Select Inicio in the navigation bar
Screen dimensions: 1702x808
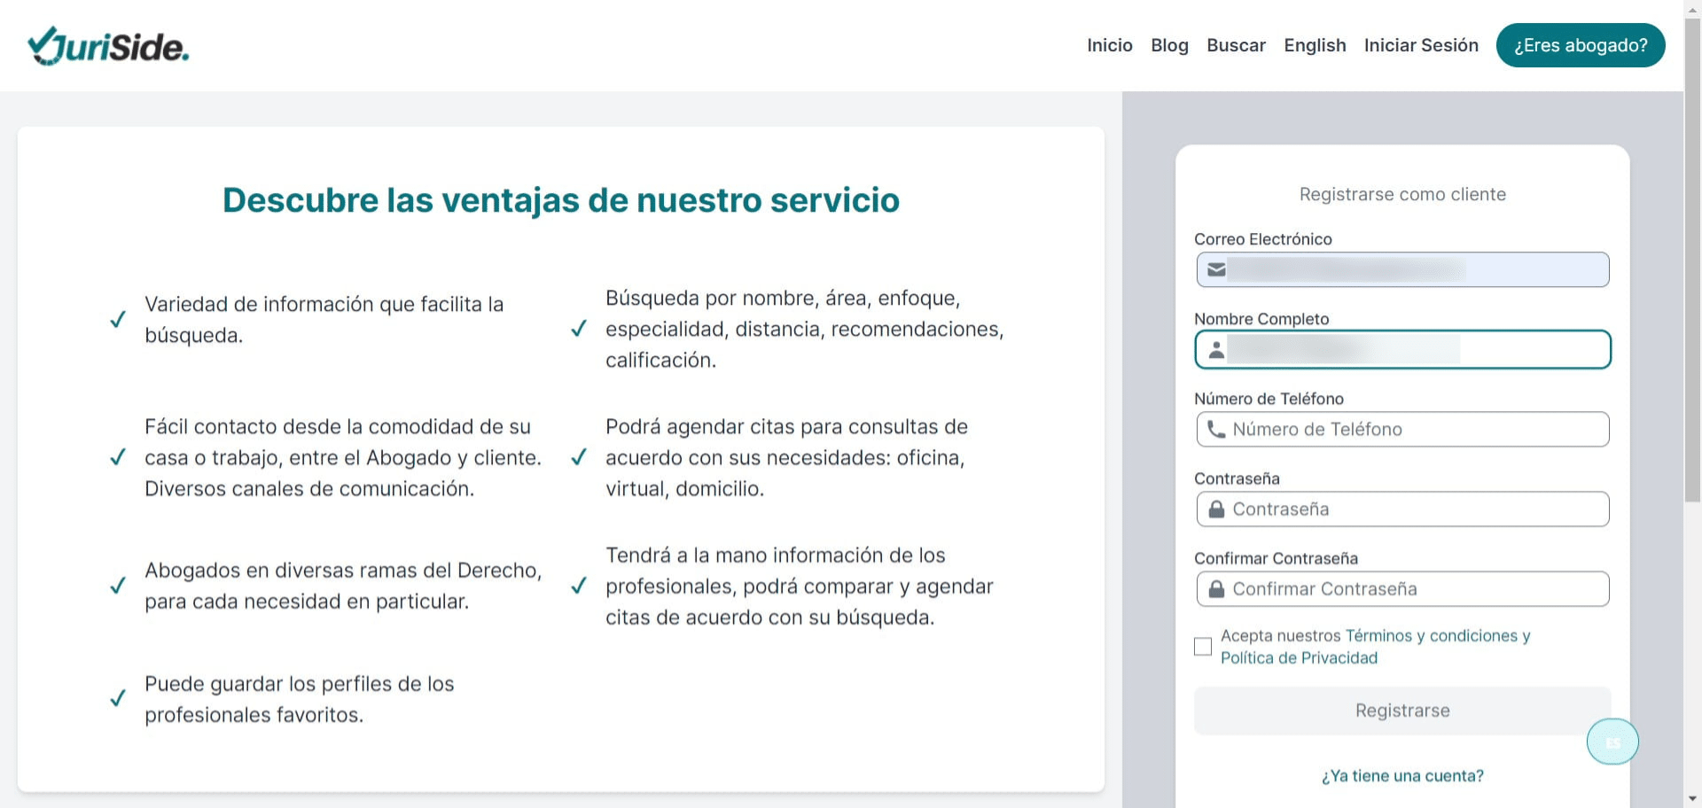pyautogui.click(x=1109, y=45)
